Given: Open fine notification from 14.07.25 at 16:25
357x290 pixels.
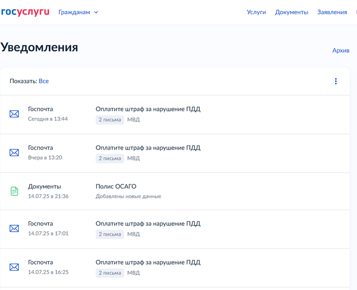Looking at the screenshot, I should pos(148,262).
